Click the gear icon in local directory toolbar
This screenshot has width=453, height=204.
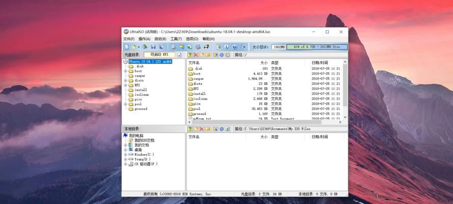tap(222, 129)
